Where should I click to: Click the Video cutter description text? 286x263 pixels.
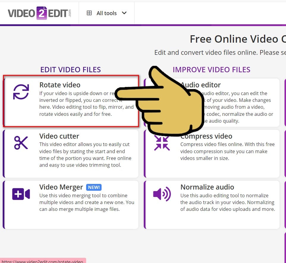click(85, 155)
